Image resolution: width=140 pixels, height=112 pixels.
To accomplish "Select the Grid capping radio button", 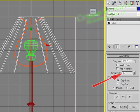I will click(127, 88).
